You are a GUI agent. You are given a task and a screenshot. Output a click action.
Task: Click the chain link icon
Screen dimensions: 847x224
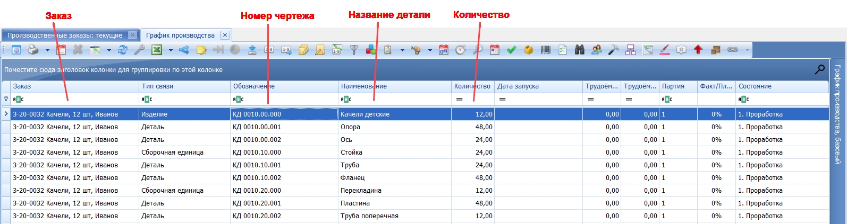click(x=733, y=50)
